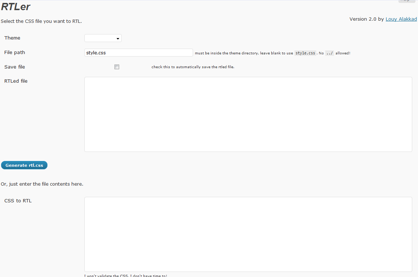
Task: Open the Louy Alakkad author link
Action: pyautogui.click(x=401, y=19)
